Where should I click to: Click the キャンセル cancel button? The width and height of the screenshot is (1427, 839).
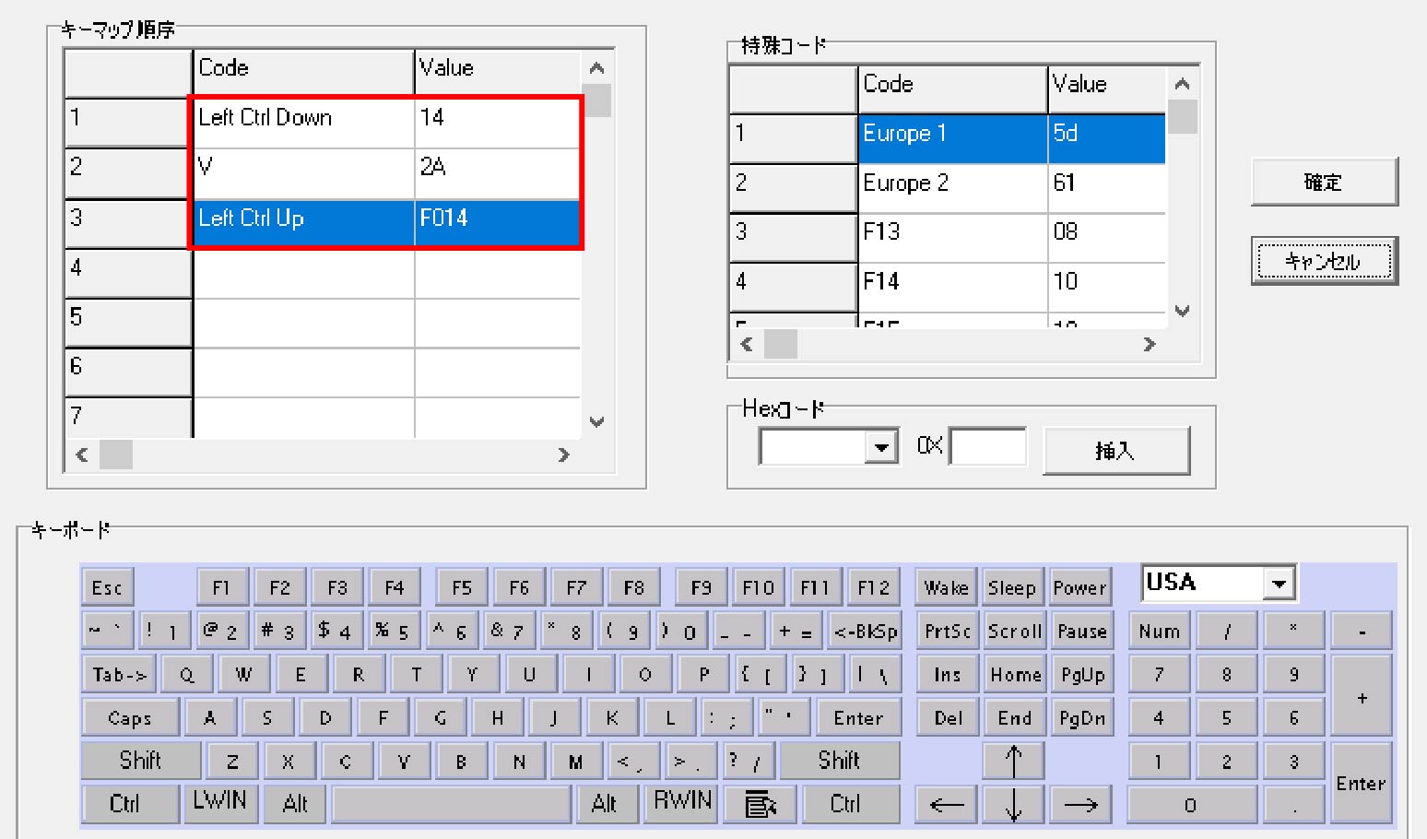[x=1324, y=261]
